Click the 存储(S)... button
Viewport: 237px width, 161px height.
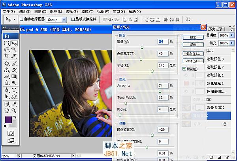pos(193,61)
